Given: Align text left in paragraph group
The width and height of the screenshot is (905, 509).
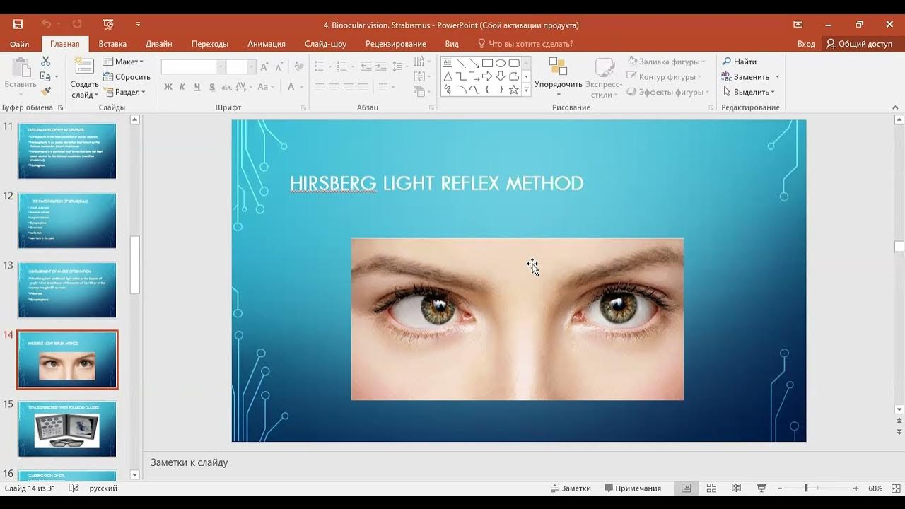Looking at the screenshot, I should [x=319, y=87].
